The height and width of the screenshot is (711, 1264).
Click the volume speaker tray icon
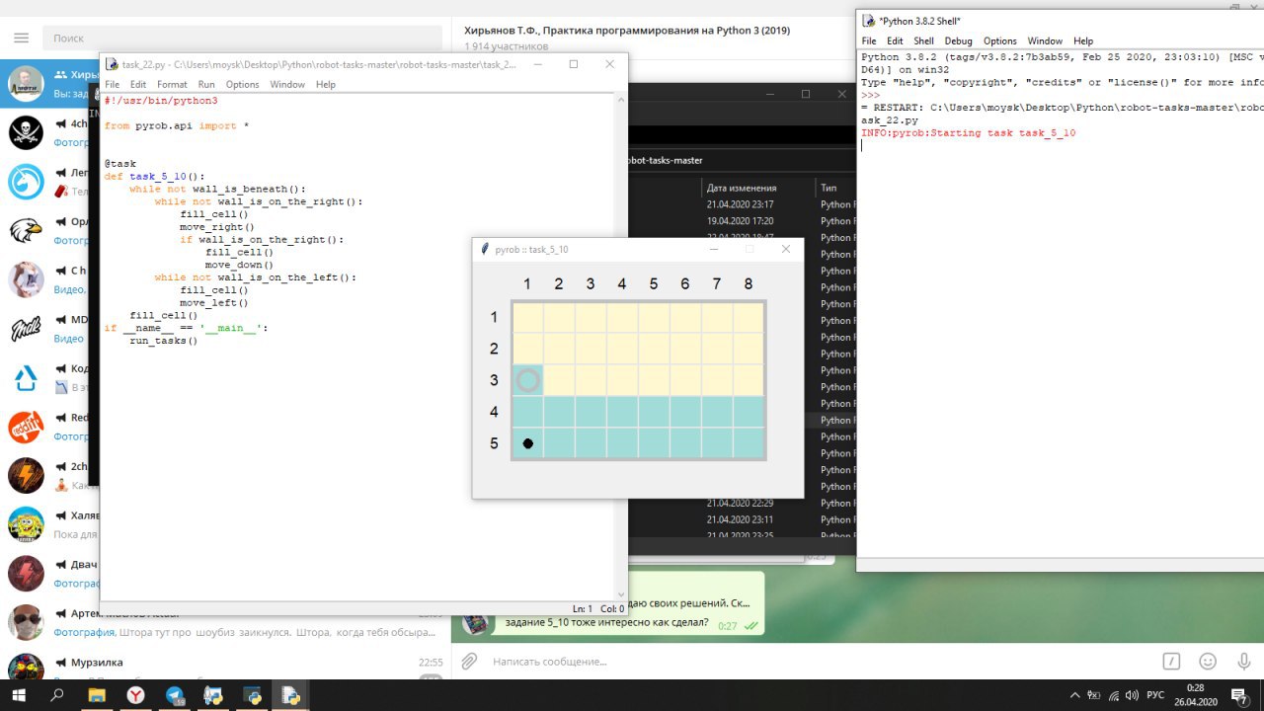pos(1132,696)
